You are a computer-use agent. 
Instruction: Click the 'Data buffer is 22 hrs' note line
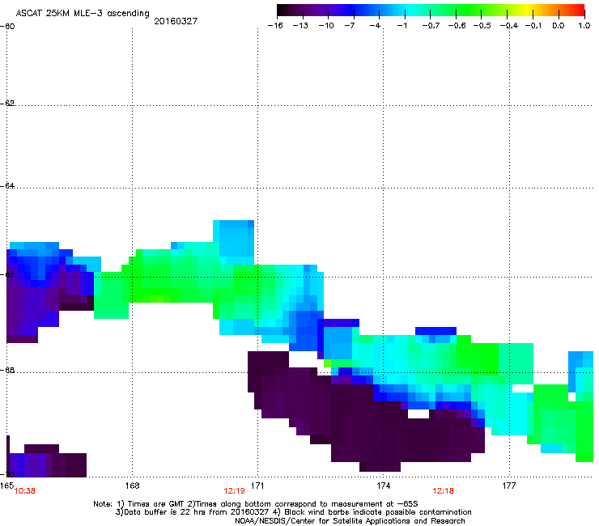coord(293,512)
